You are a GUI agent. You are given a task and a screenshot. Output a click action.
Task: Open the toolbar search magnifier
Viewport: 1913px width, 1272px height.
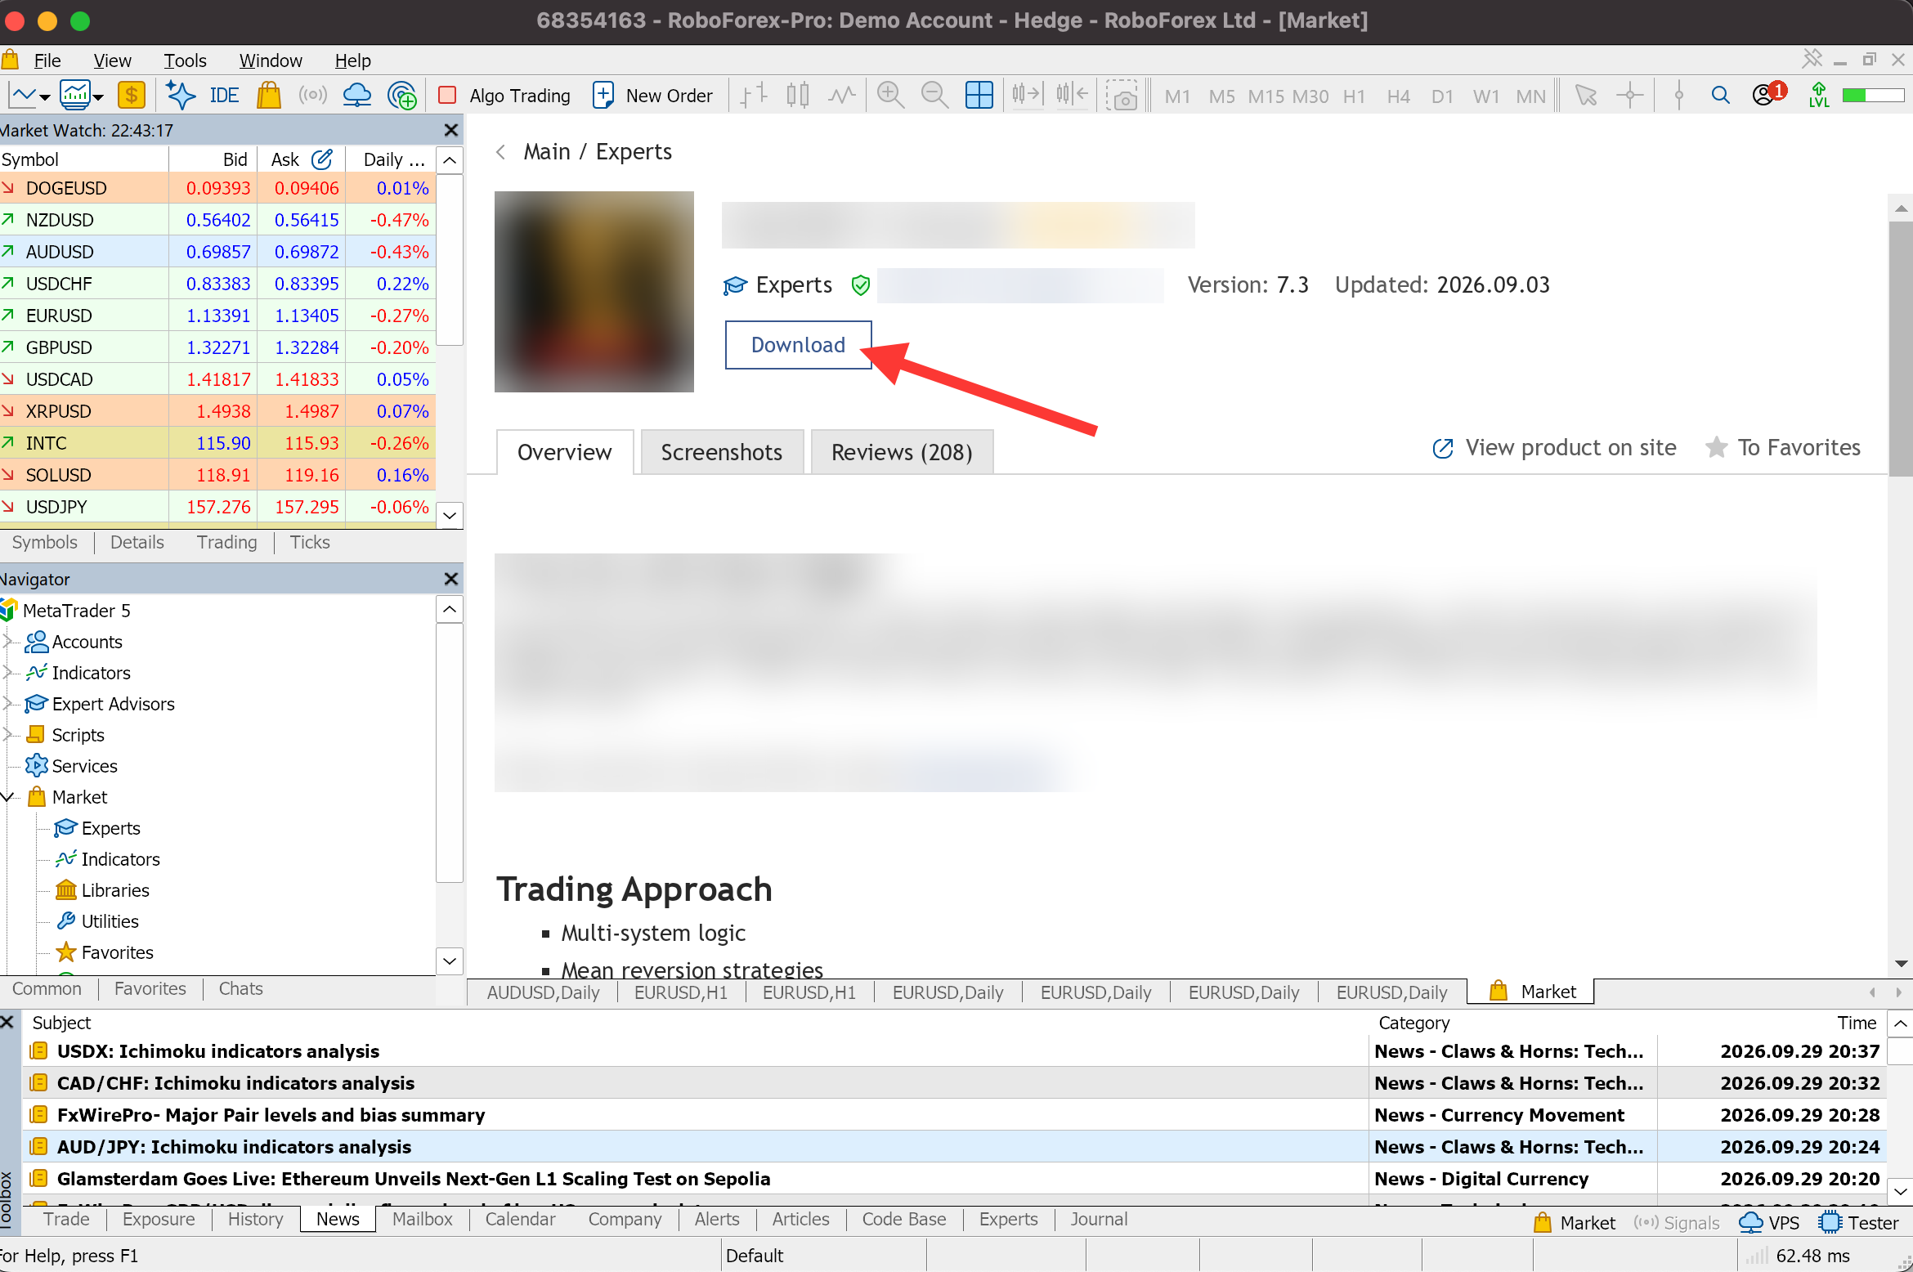[1720, 96]
